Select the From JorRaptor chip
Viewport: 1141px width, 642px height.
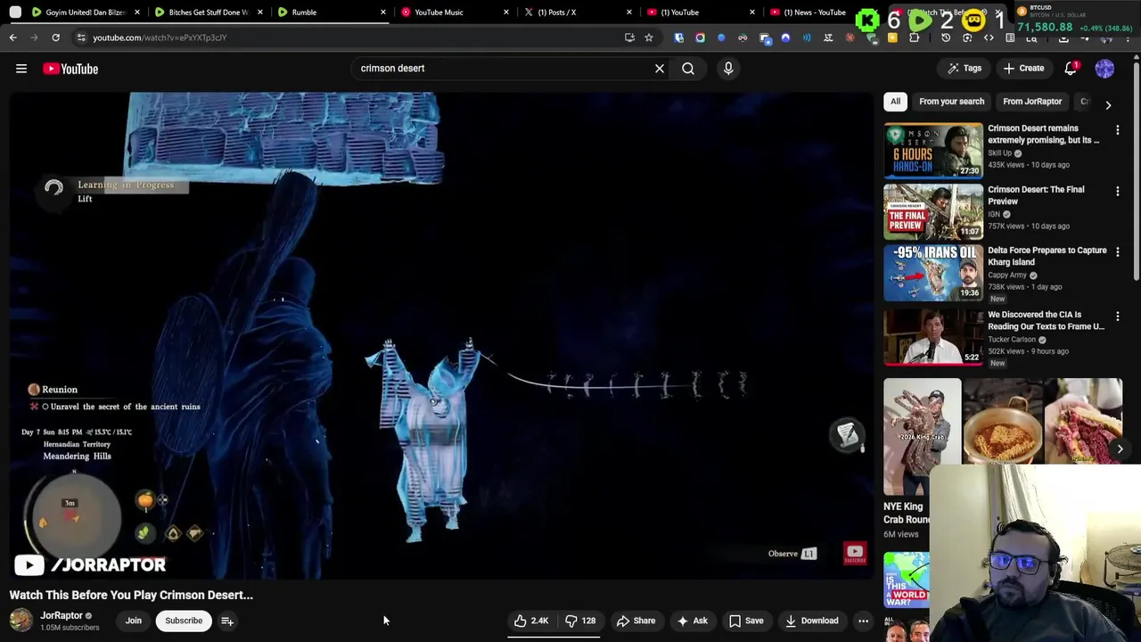[1031, 102]
